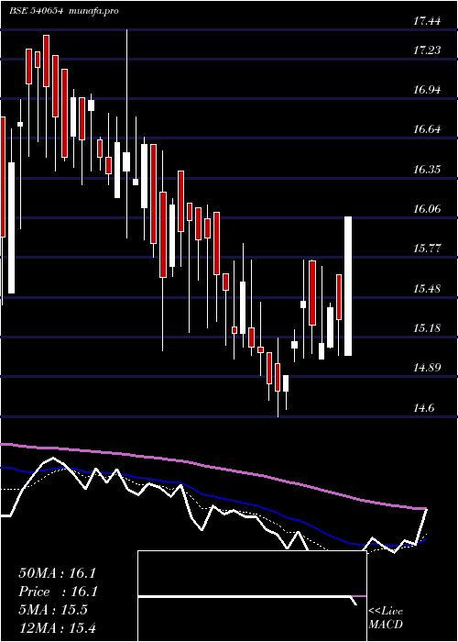Click the 16.06 price axis label
458x642 pixels.
[427, 209]
